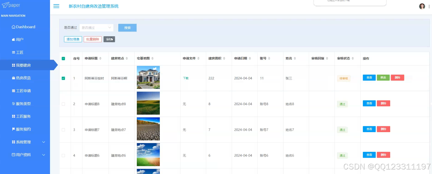Sort by 审核状态 column arrows

pyautogui.click(x=353, y=58)
